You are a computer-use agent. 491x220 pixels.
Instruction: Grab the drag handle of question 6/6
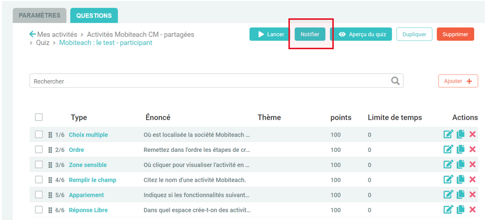(50, 210)
